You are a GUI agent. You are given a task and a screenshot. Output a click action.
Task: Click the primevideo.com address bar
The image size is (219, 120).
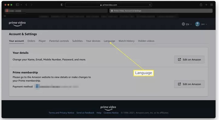(x=108, y=5)
